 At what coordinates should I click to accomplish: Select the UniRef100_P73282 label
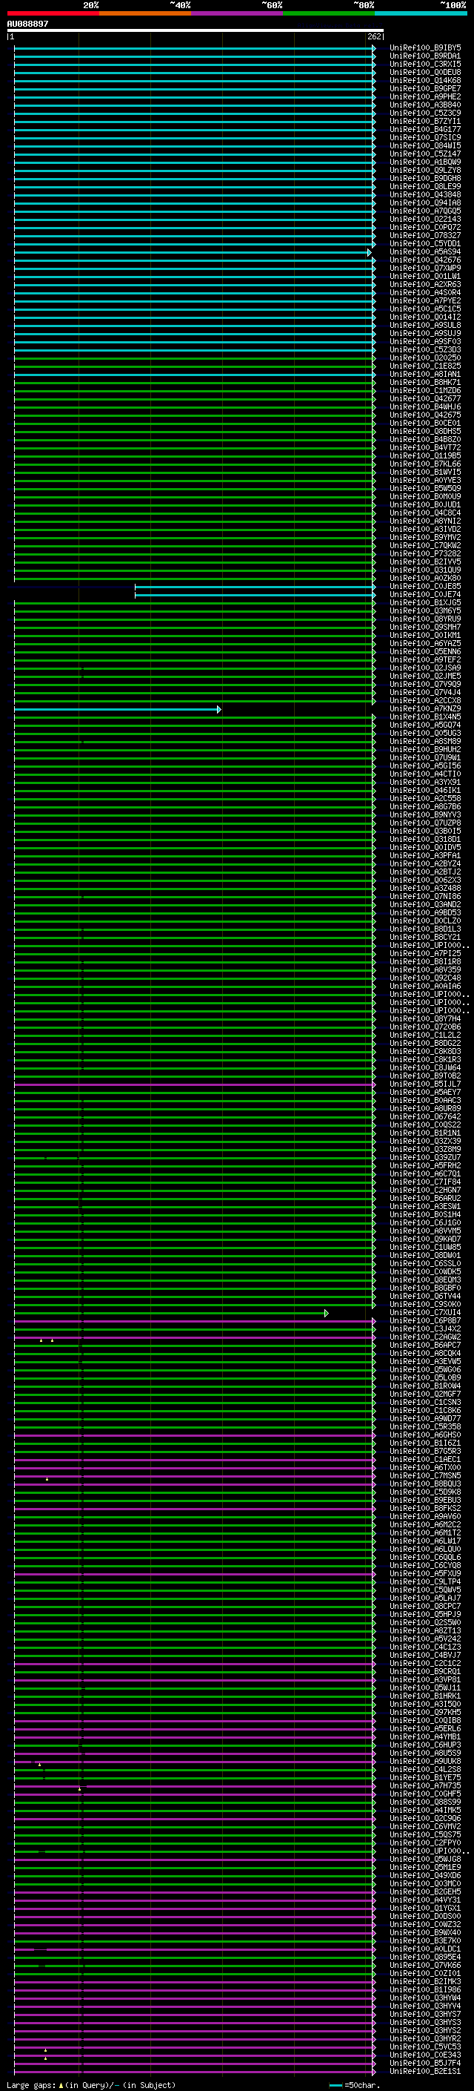tap(424, 554)
